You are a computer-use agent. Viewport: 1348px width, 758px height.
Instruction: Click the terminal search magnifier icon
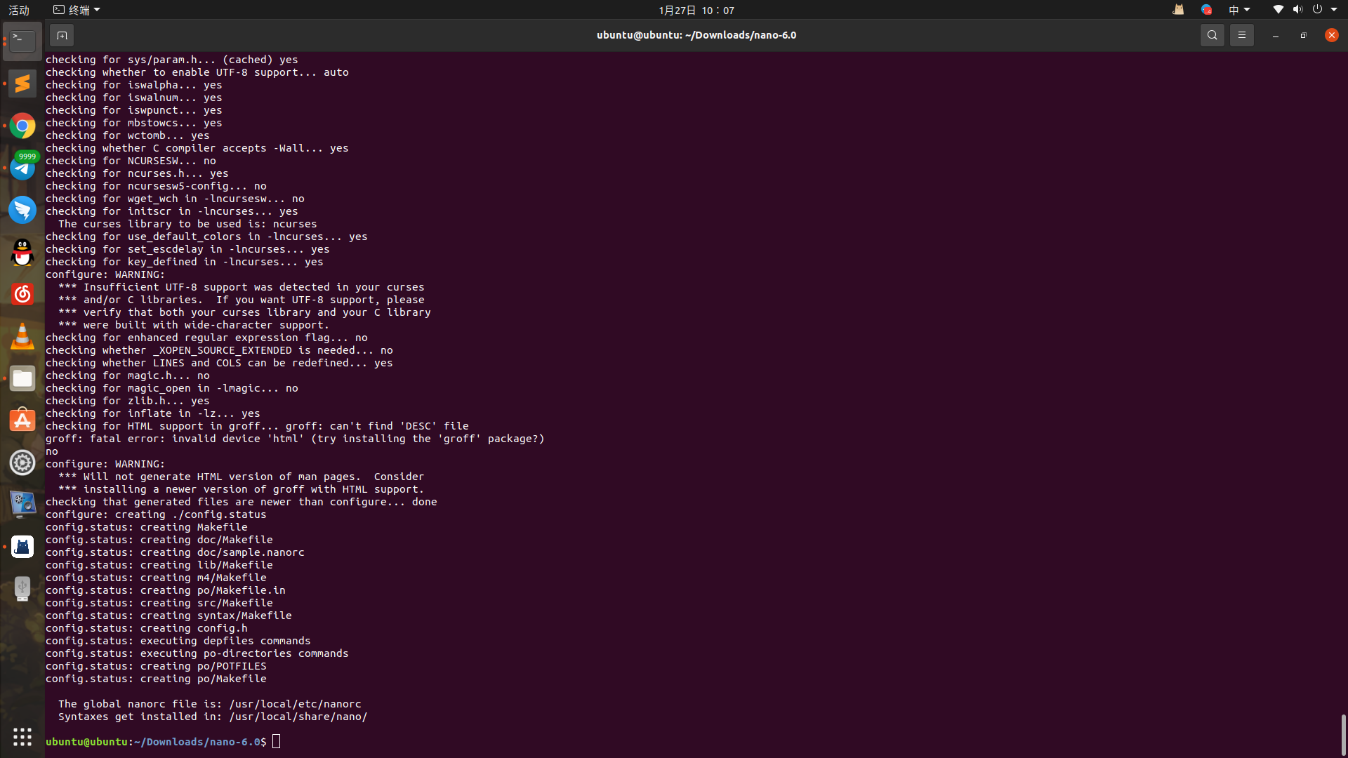[1212, 35]
